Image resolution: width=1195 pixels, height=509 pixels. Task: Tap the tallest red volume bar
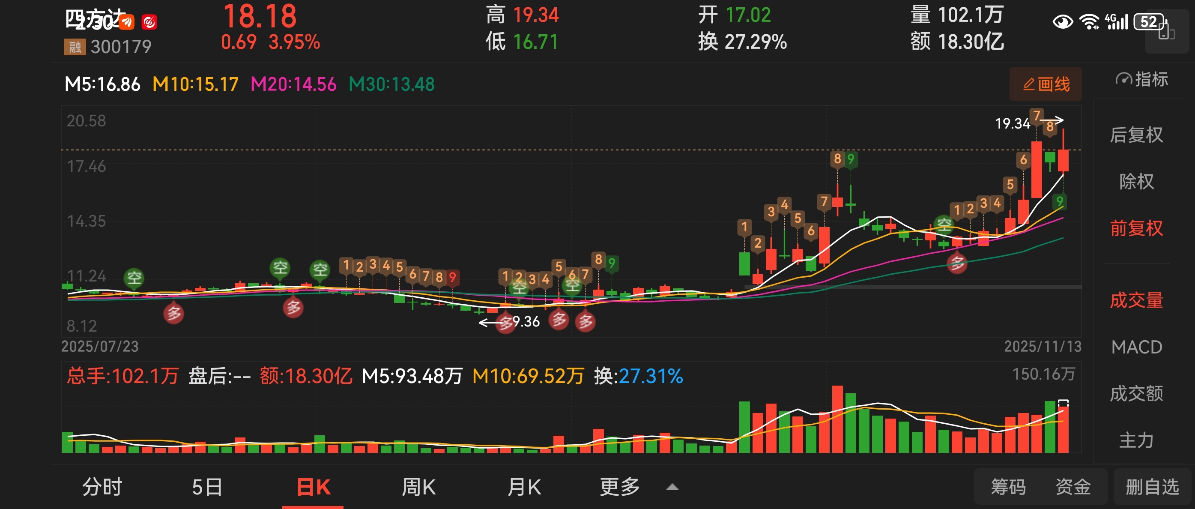(x=837, y=419)
